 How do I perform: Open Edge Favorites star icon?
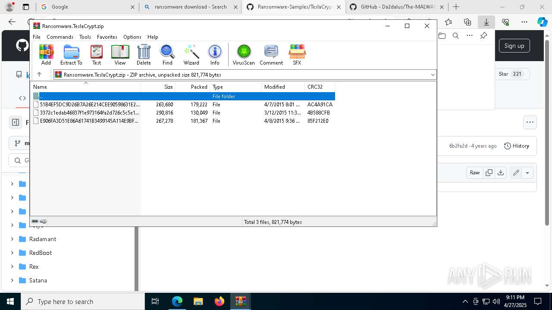pos(448,22)
